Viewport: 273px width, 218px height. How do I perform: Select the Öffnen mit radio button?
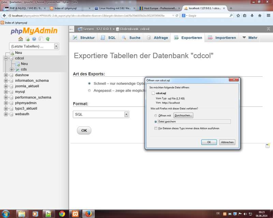point(156,115)
